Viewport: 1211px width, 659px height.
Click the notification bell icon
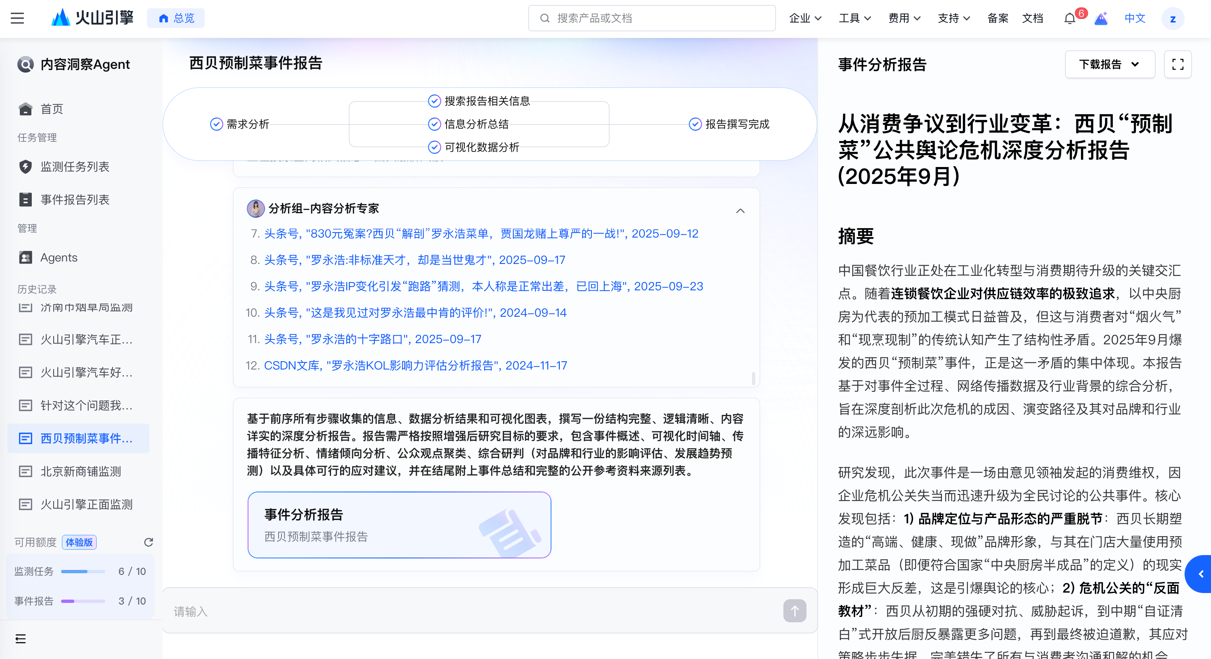pos(1069,19)
